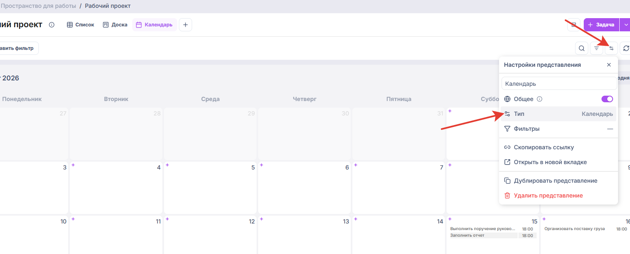630x254 pixels.
Task: Select Удалить представление
Action: (559, 195)
